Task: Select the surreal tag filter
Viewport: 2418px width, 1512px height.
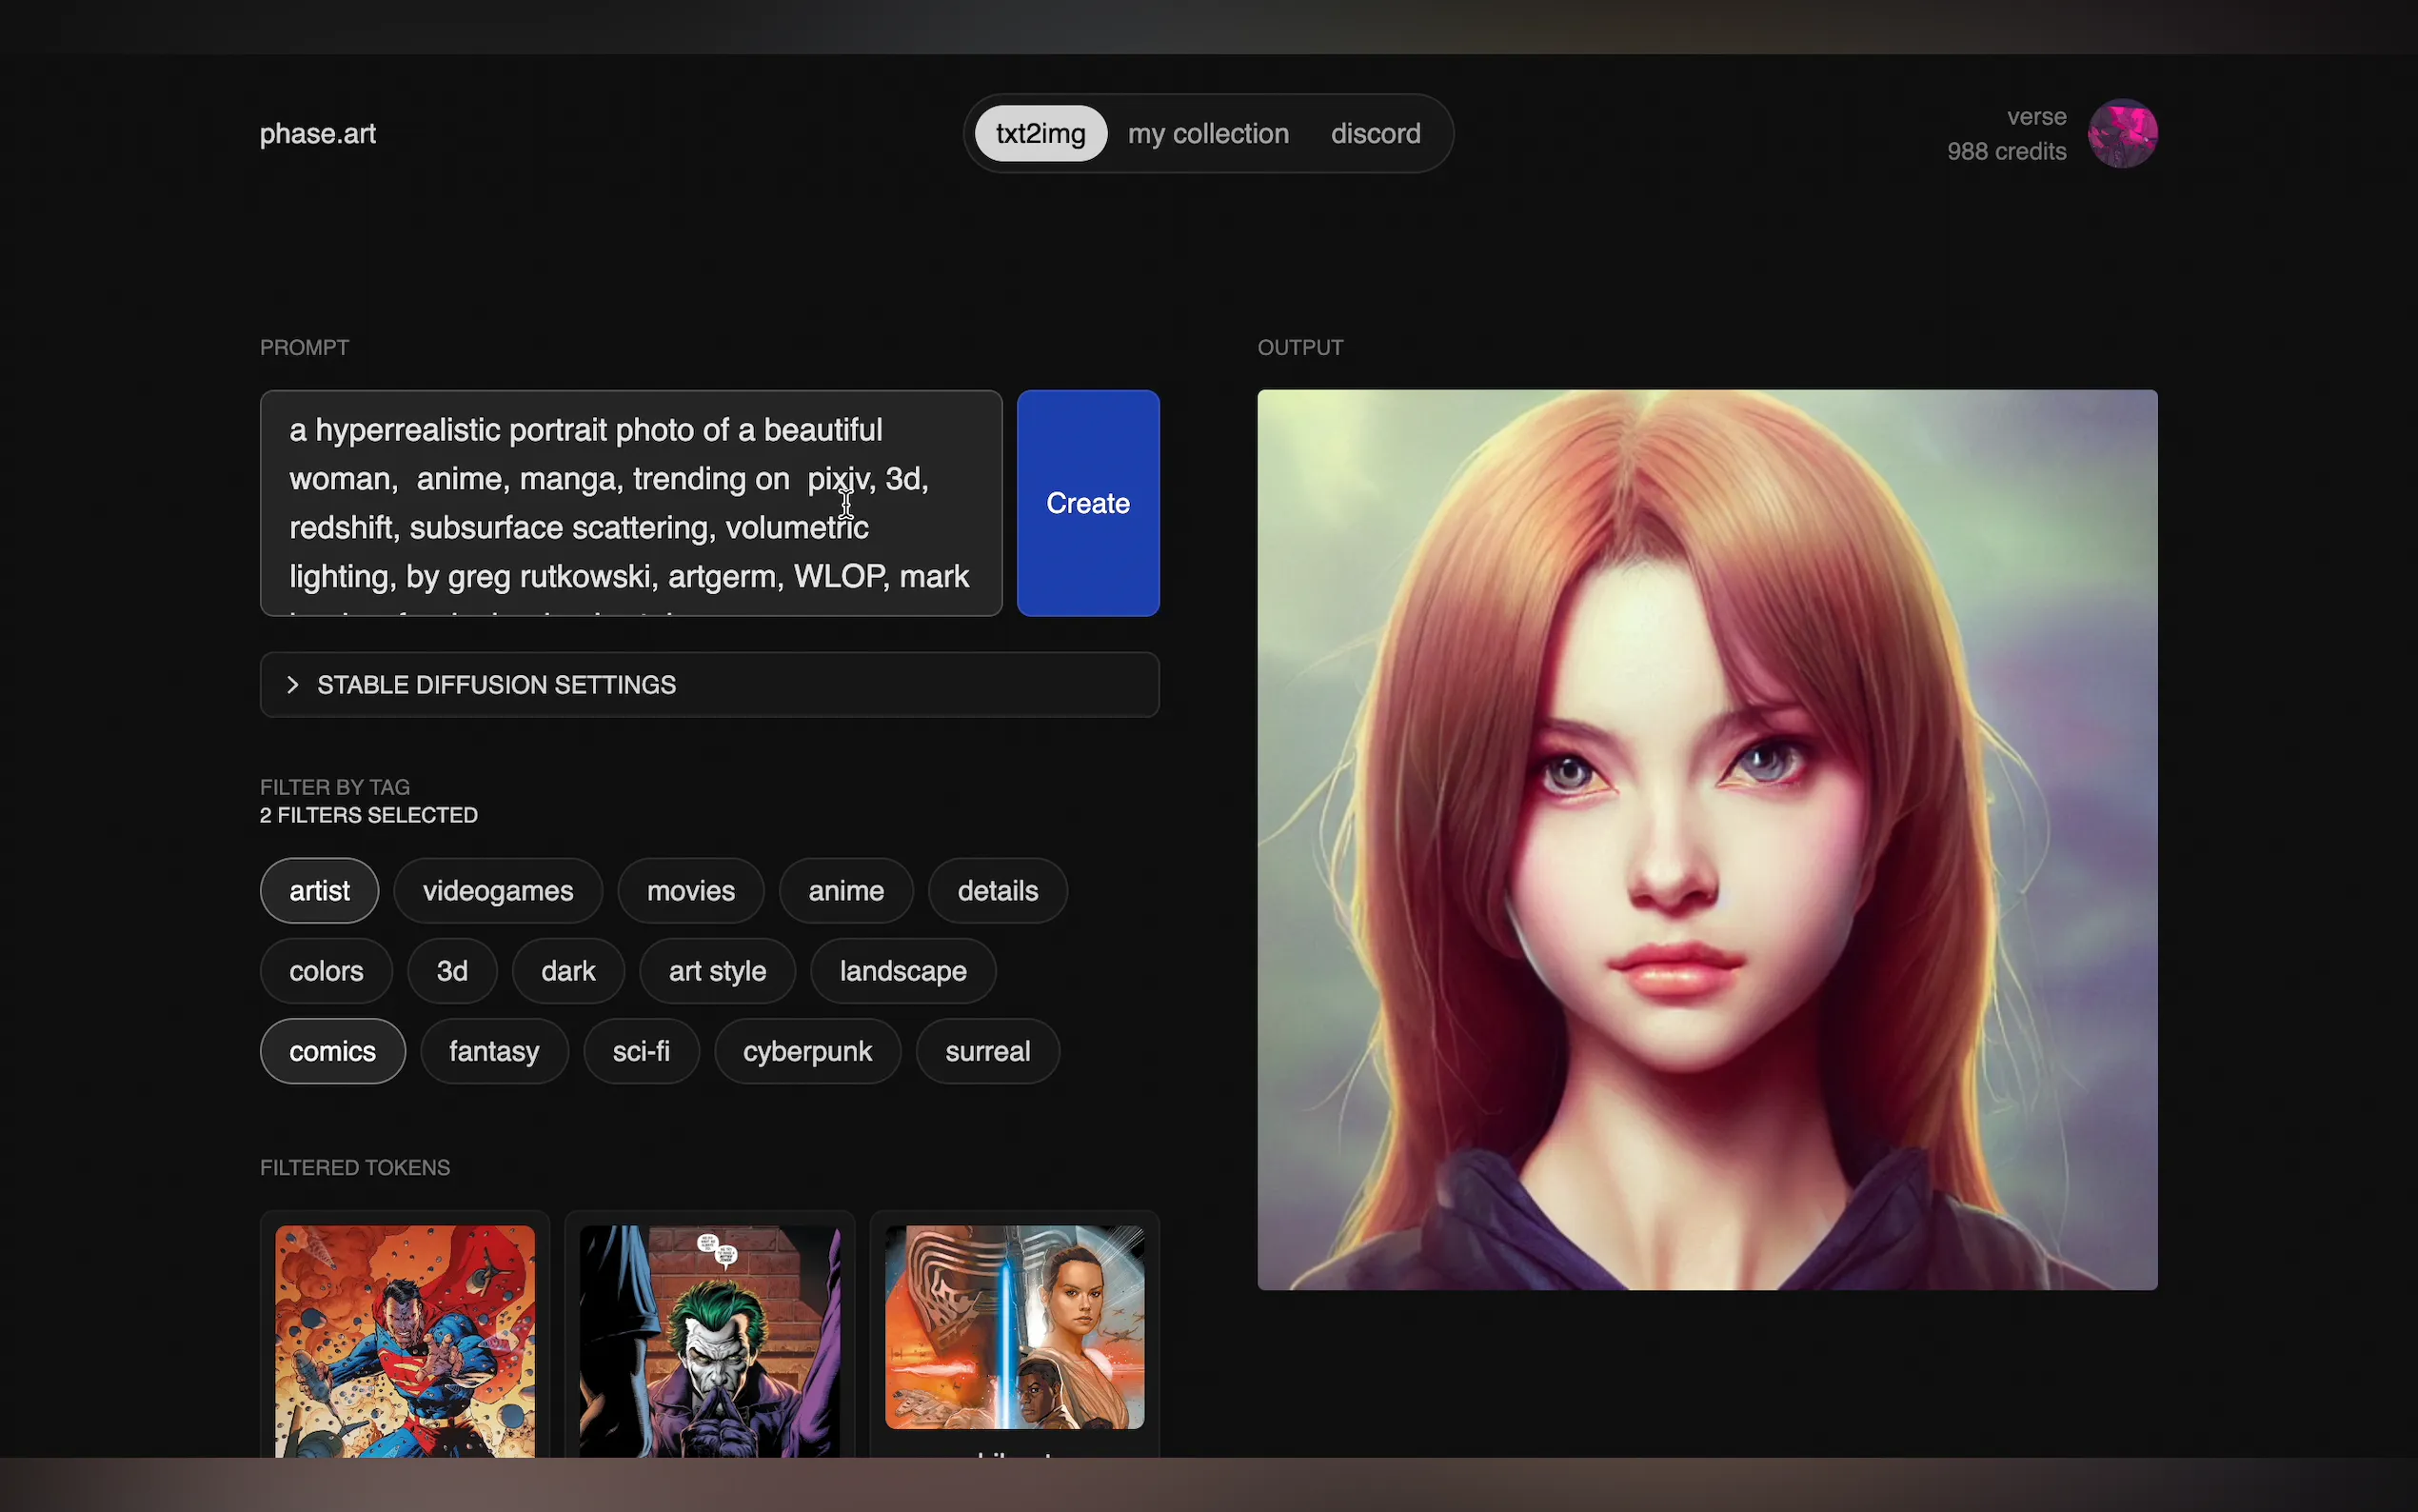Action: coord(986,1051)
